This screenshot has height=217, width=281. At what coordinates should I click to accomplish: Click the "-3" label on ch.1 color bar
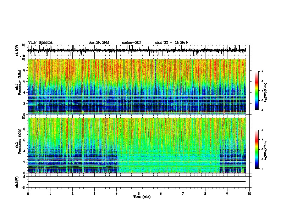coord(261,71)
